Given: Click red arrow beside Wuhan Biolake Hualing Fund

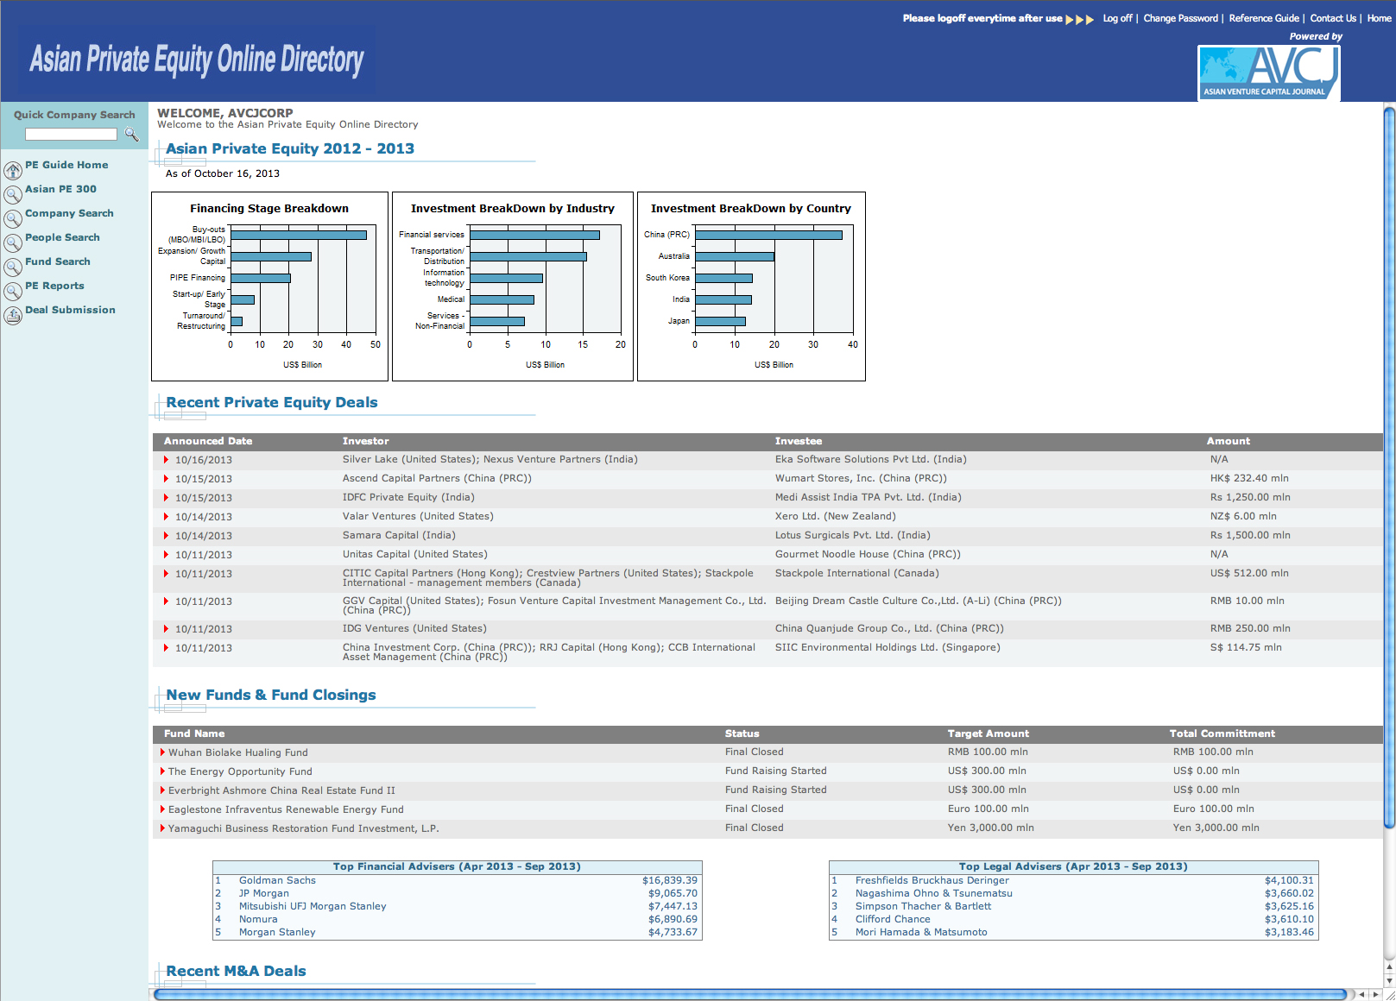Looking at the screenshot, I should coord(162,752).
